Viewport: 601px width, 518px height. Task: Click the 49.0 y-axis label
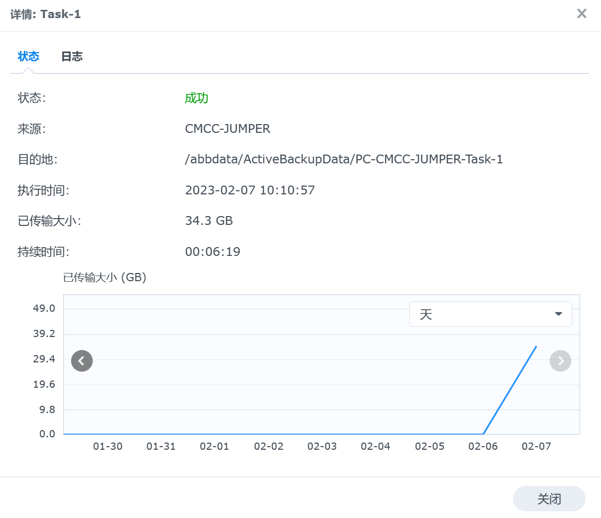44,308
